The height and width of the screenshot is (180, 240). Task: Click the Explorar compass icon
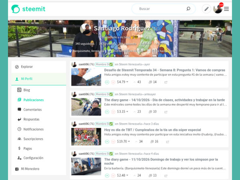coord(17,67)
